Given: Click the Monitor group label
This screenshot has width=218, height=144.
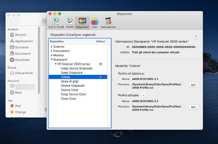Looking at the screenshot, I should click(58, 55).
